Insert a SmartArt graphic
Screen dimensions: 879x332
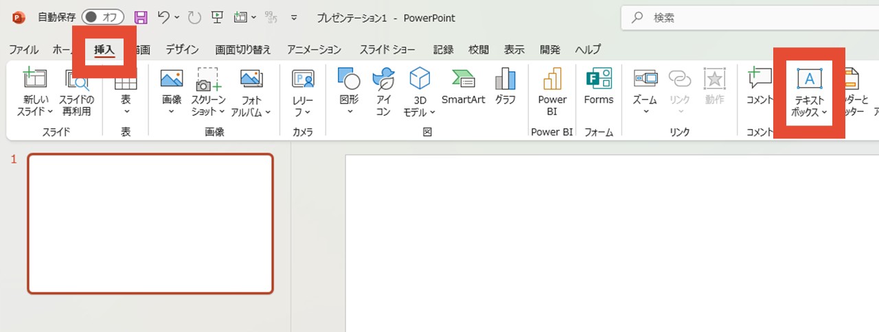(x=463, y=87)
